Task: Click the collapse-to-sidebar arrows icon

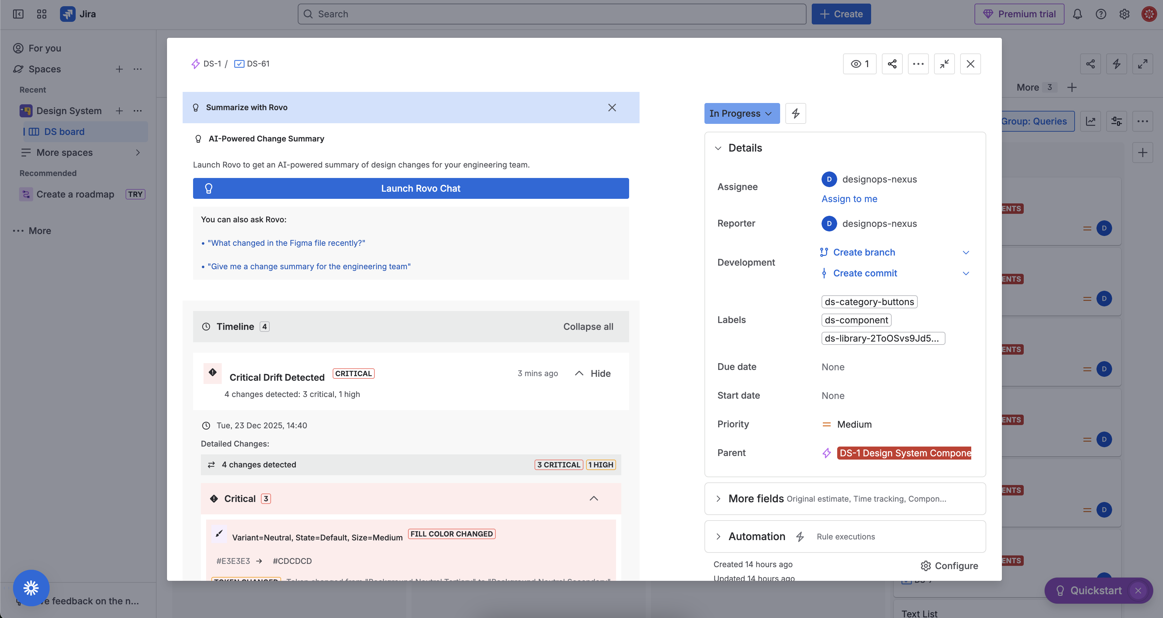Action: (x=944, y=64)
